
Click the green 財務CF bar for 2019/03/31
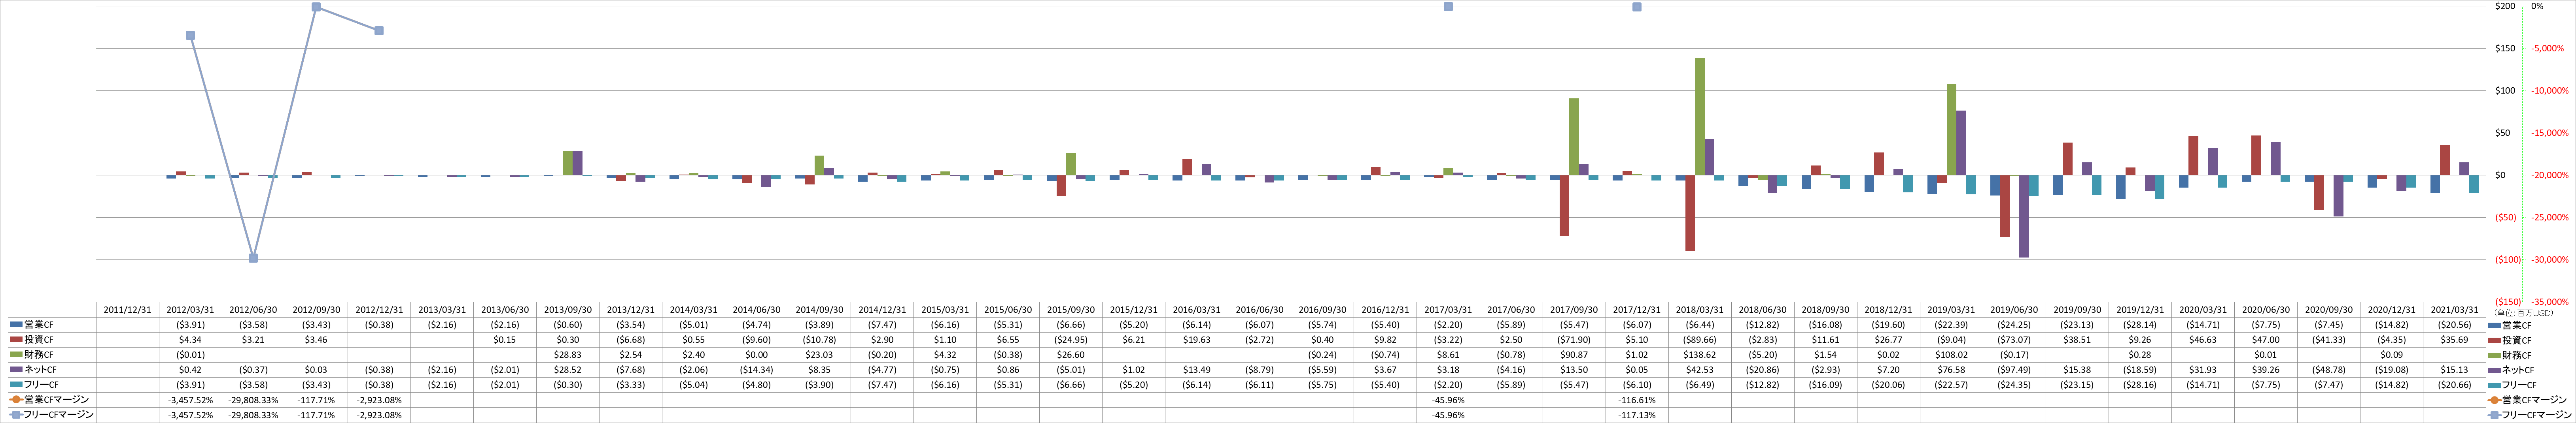pos(1951,130)
